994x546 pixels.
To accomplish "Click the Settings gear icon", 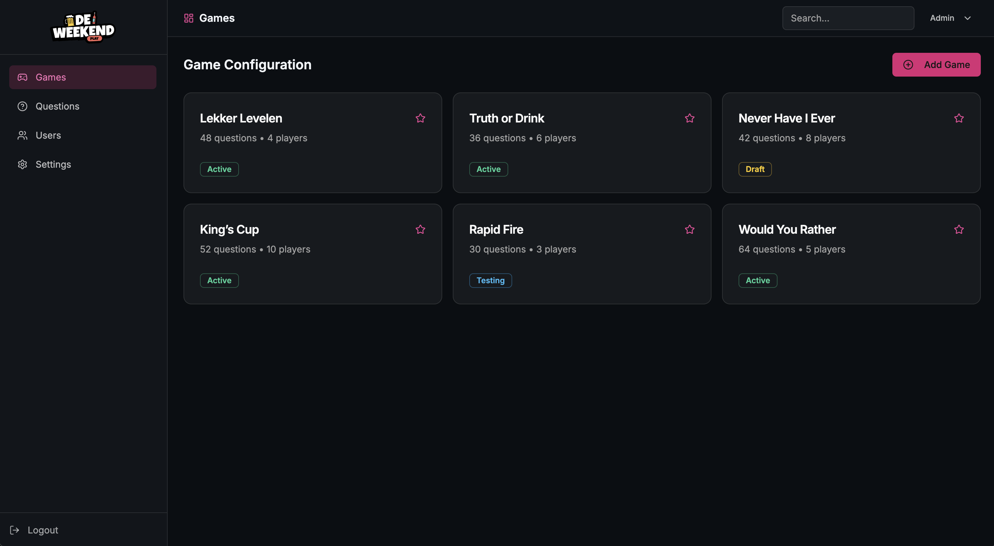I will (x=22, y=164).
